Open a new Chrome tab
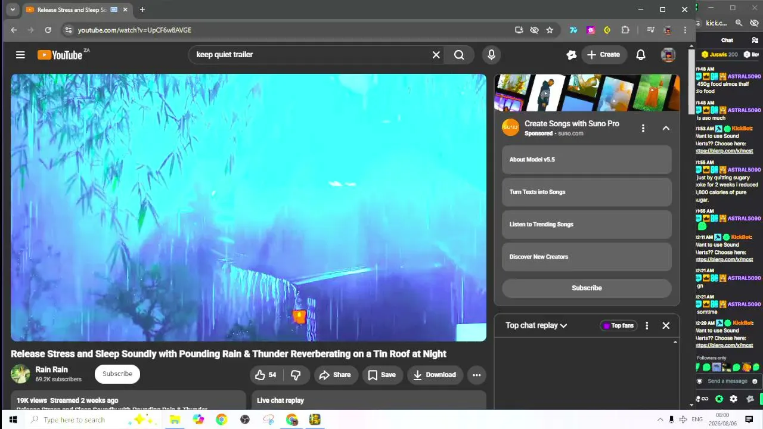The image size is (763, 429). pos(142,10)
